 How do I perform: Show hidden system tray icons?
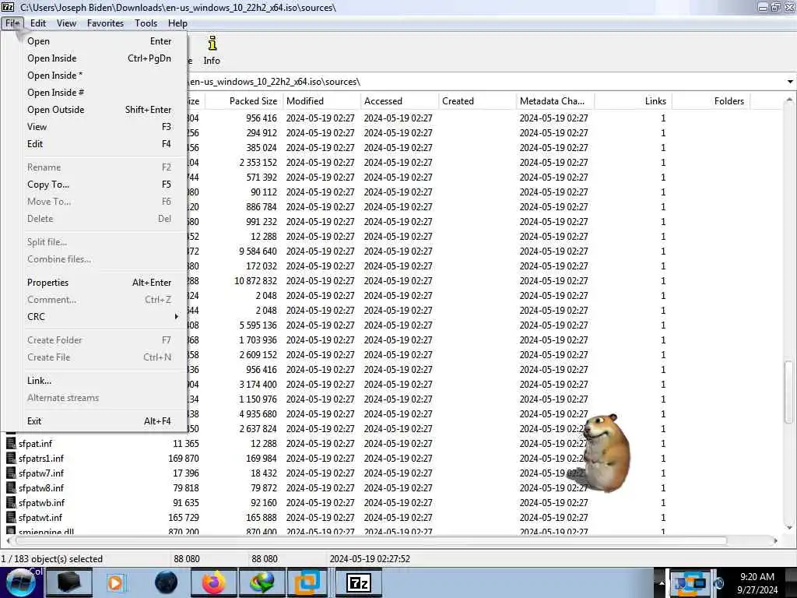[662, 582]
